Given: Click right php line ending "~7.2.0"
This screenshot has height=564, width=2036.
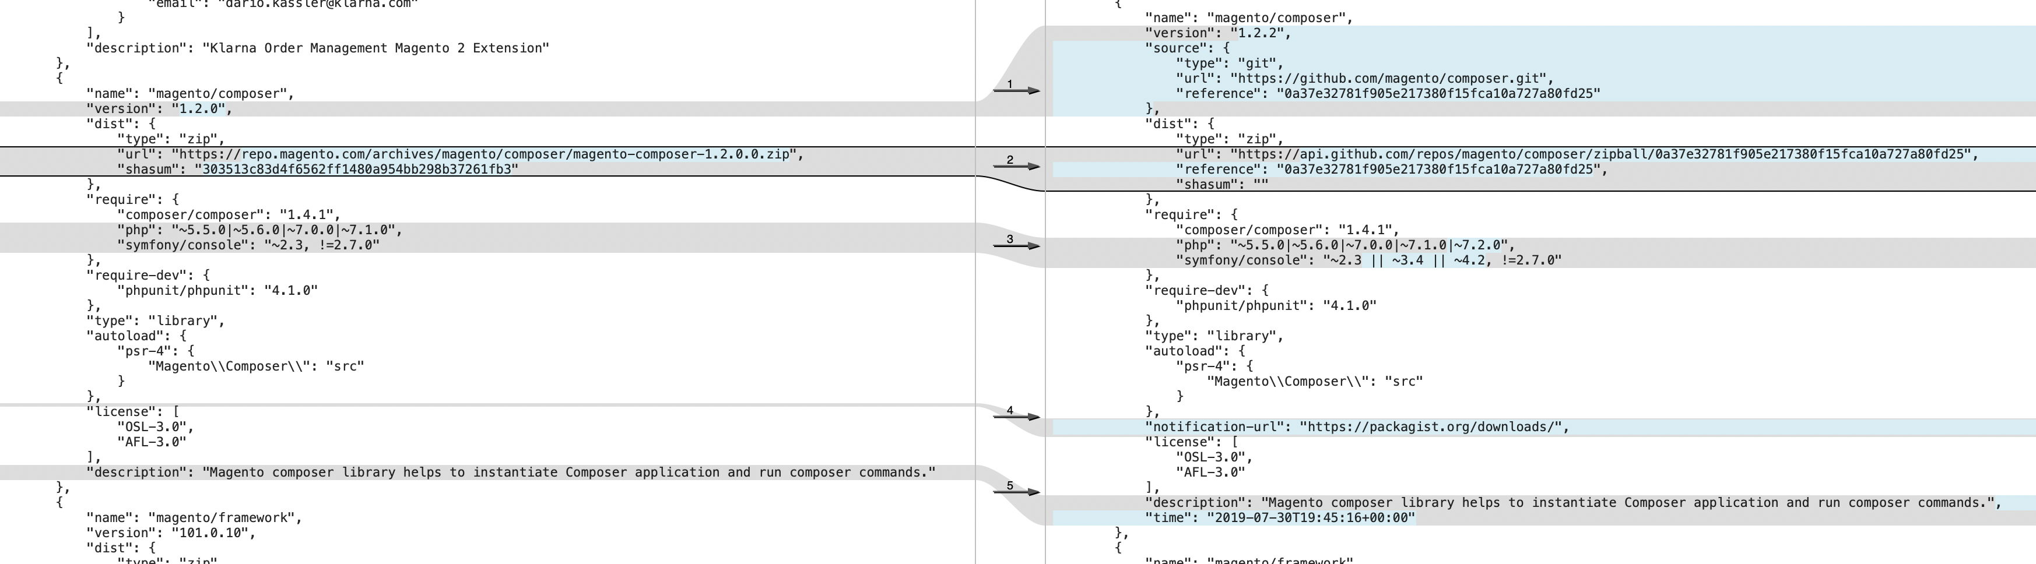Looking at the screenshot, I should click(1345, 245).
